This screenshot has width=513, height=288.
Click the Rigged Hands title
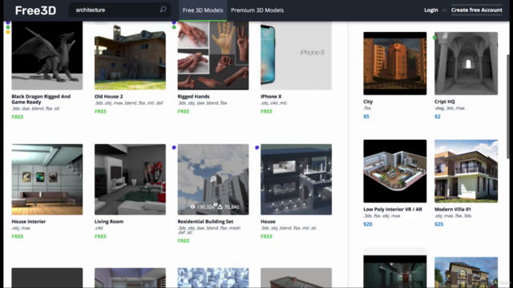click(193, 96)
